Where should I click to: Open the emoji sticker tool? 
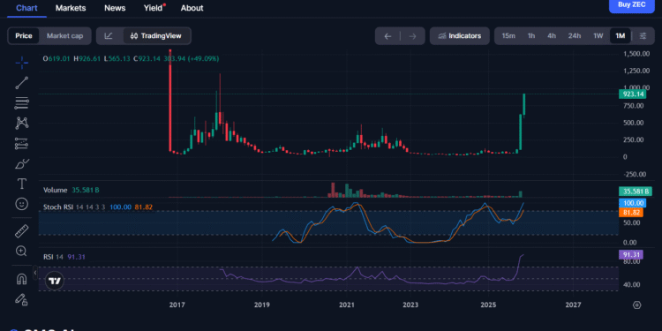[x=21, y=204]
